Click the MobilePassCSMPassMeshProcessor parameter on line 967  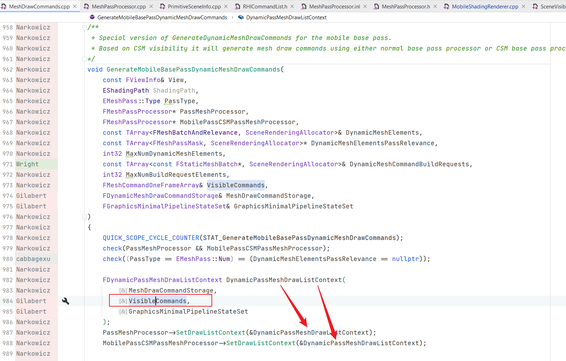click(x=238, y=122)
